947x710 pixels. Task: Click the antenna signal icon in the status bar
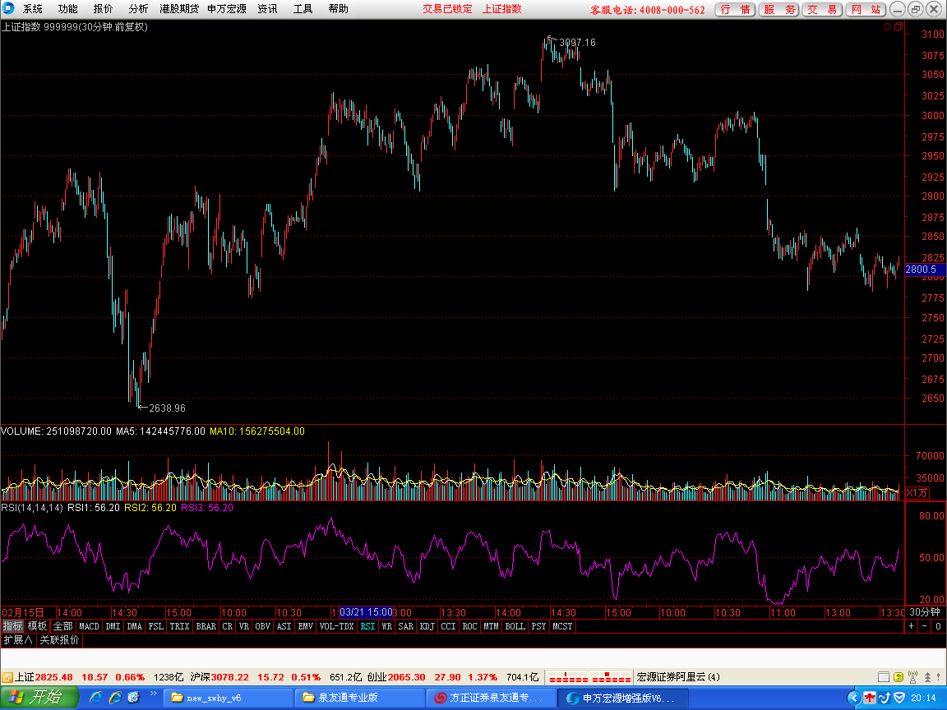912,677
